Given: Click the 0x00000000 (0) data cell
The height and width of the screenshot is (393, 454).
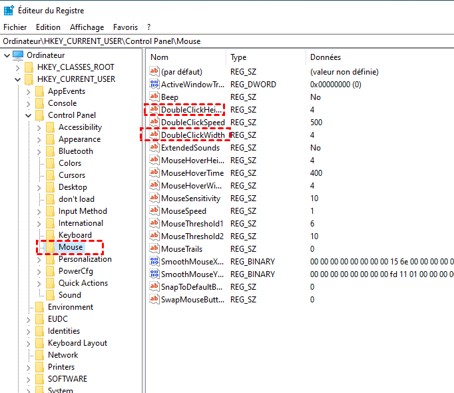Looking at the screenshot, I should 336,85.
